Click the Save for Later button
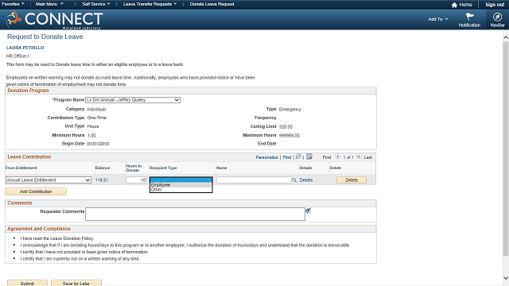This screenshot has height=286, width=509. tap(76, 283)
